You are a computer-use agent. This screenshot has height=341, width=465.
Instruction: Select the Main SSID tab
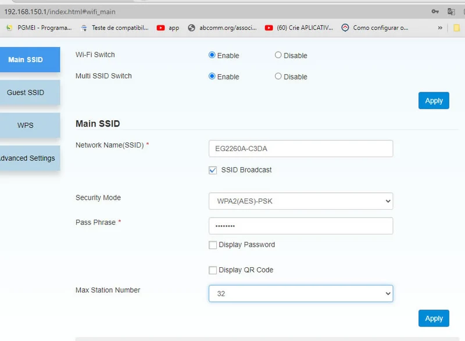(x=30, y=59)
